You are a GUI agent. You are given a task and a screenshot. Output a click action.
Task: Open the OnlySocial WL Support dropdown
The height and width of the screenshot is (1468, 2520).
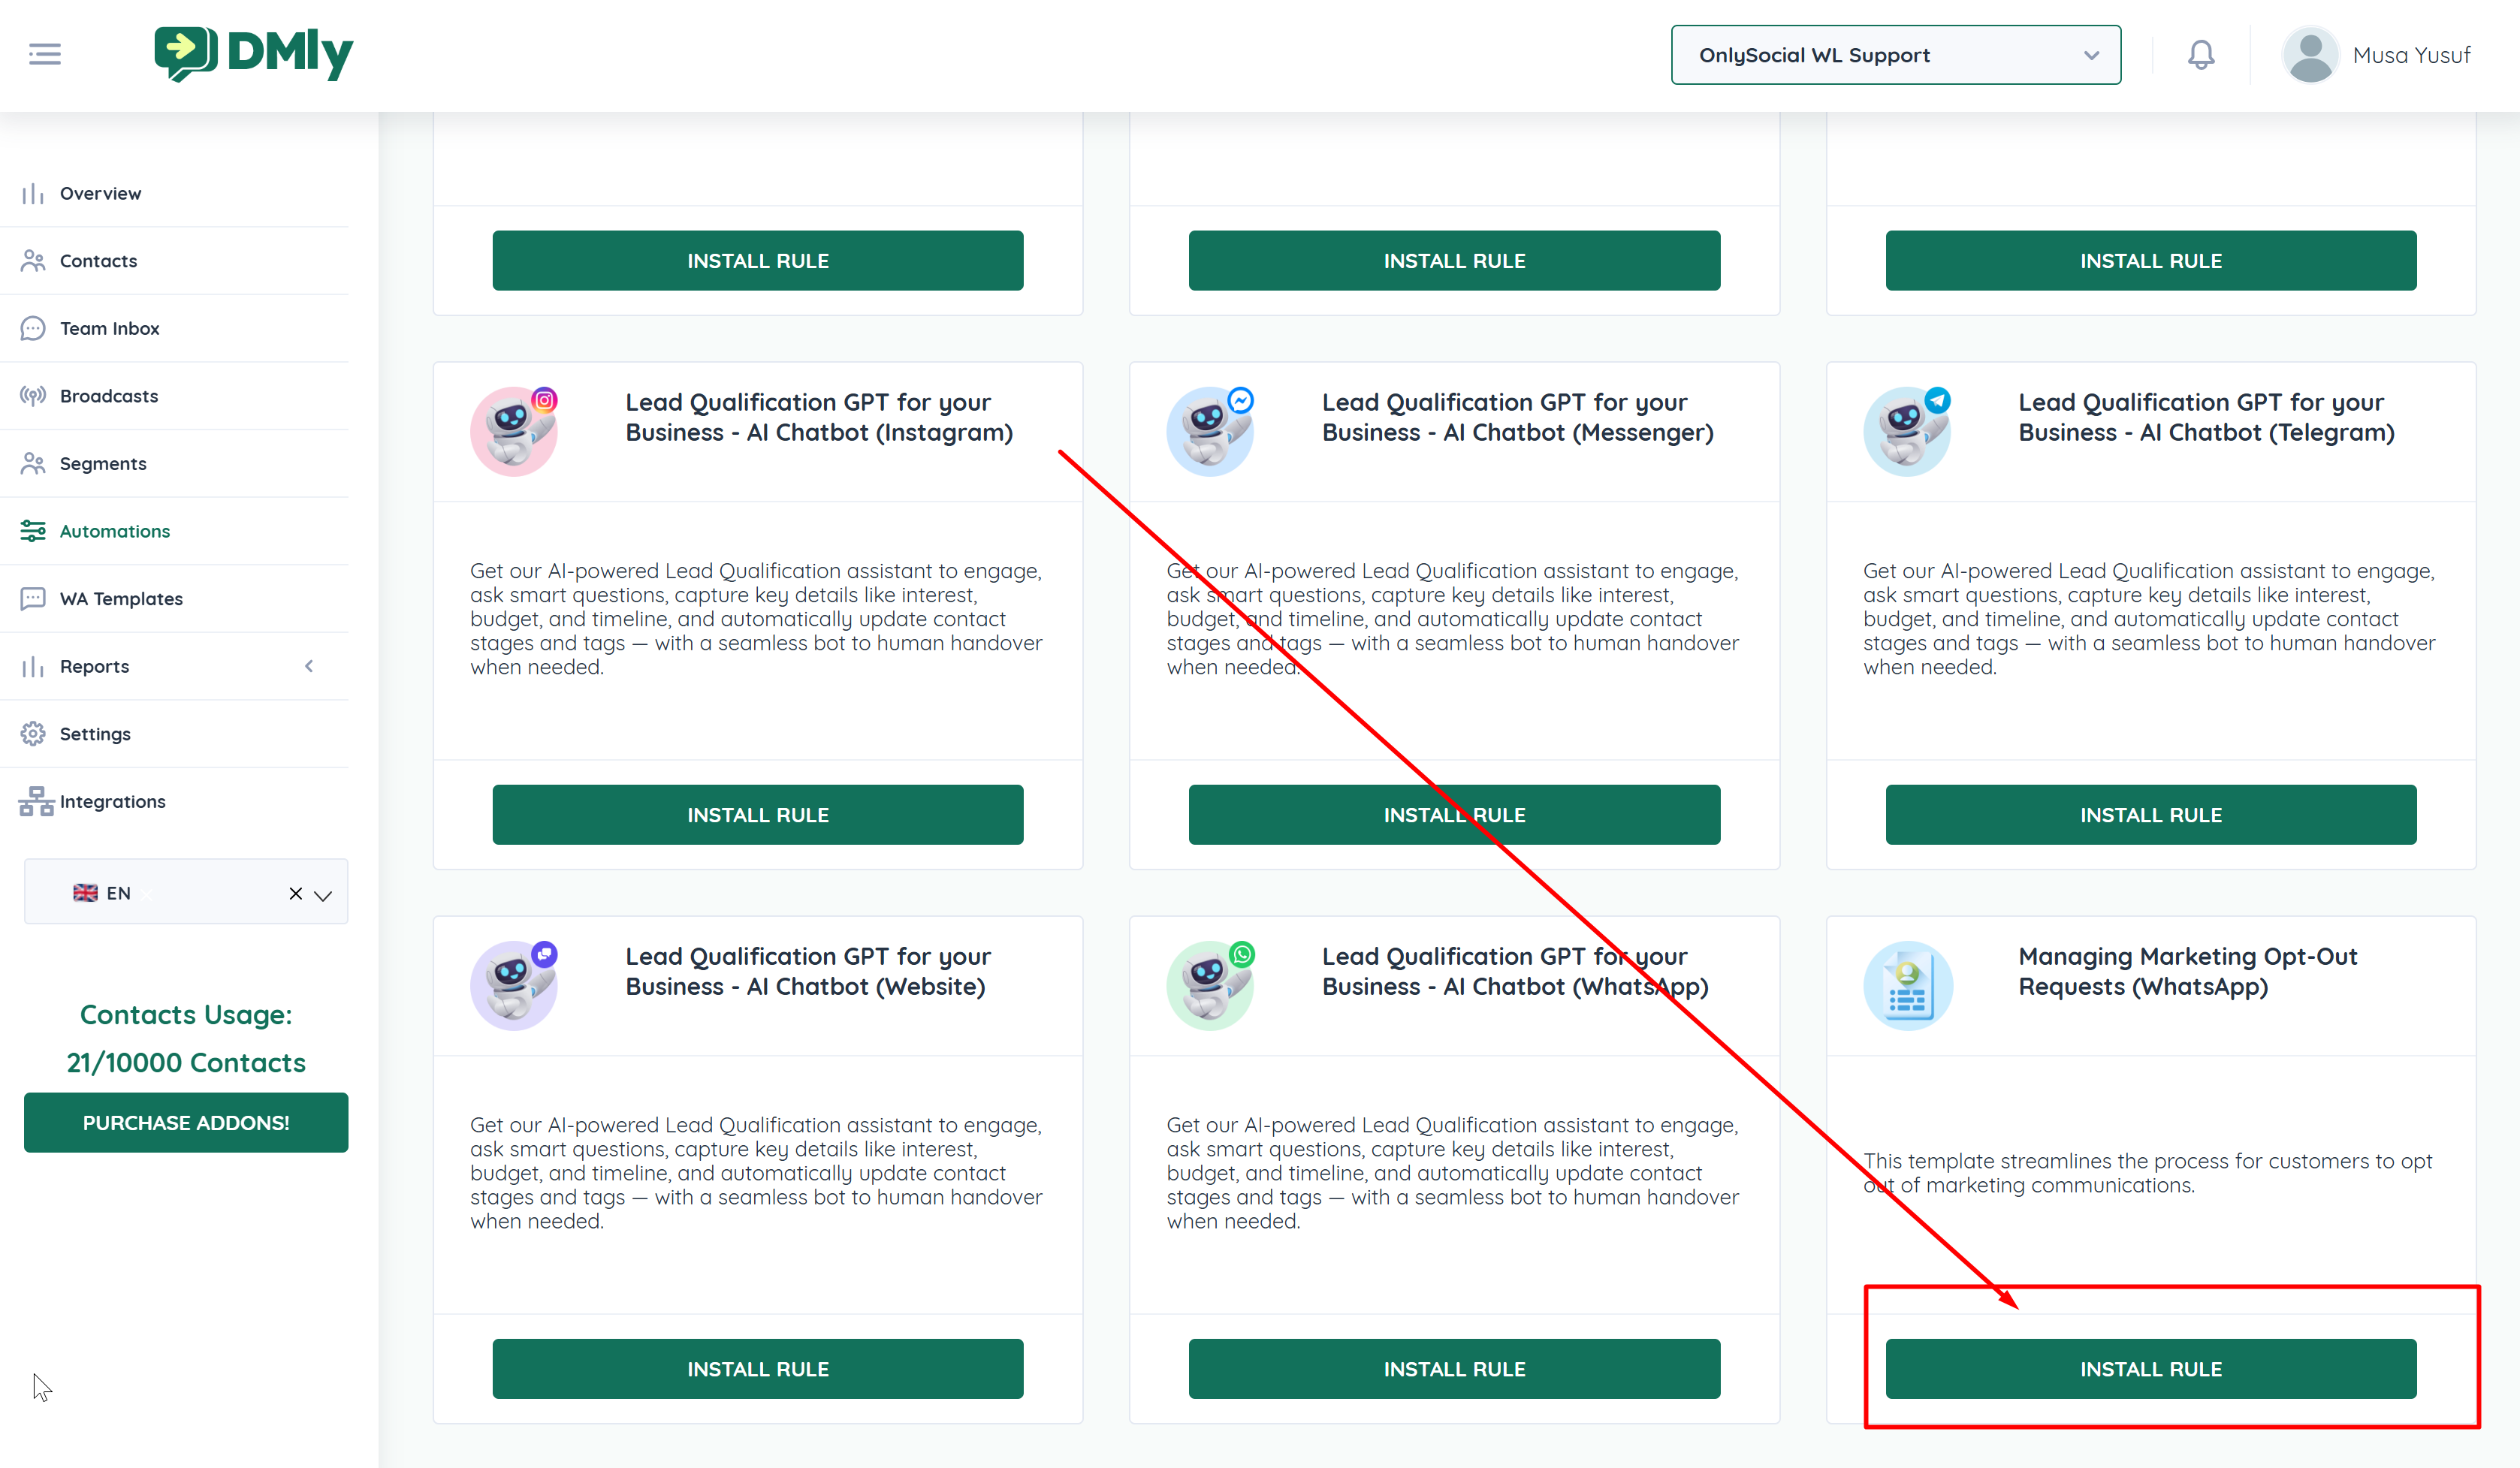[1895, 55]
